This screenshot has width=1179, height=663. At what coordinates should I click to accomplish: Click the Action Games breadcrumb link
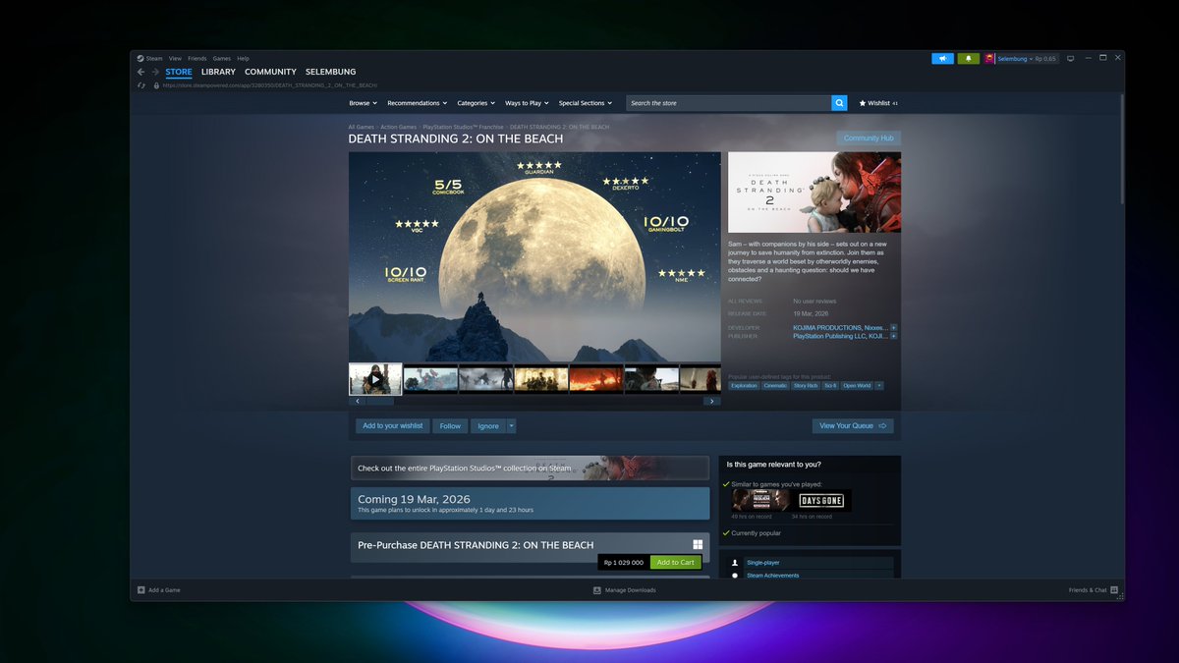click(x=398, y=127)
